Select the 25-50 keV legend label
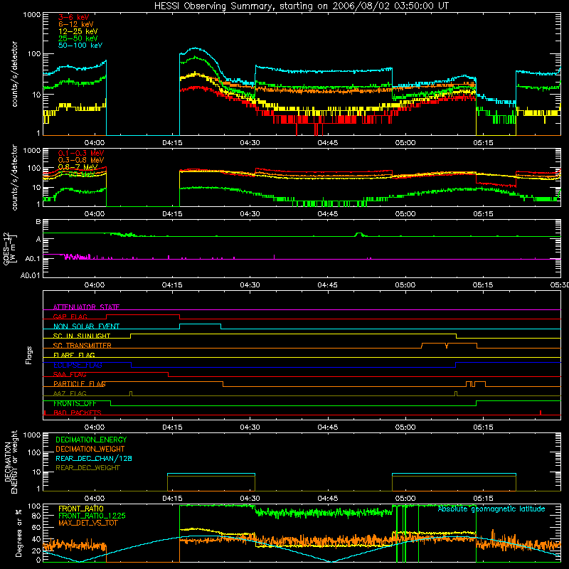 (x=78, y=38)
